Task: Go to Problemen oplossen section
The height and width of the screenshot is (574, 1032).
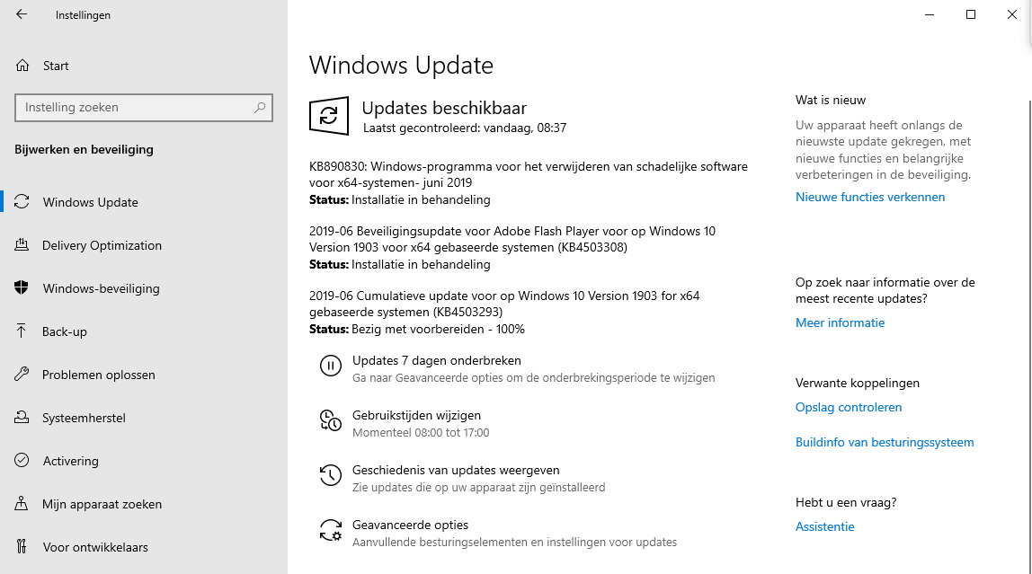Action: (98, 375)
